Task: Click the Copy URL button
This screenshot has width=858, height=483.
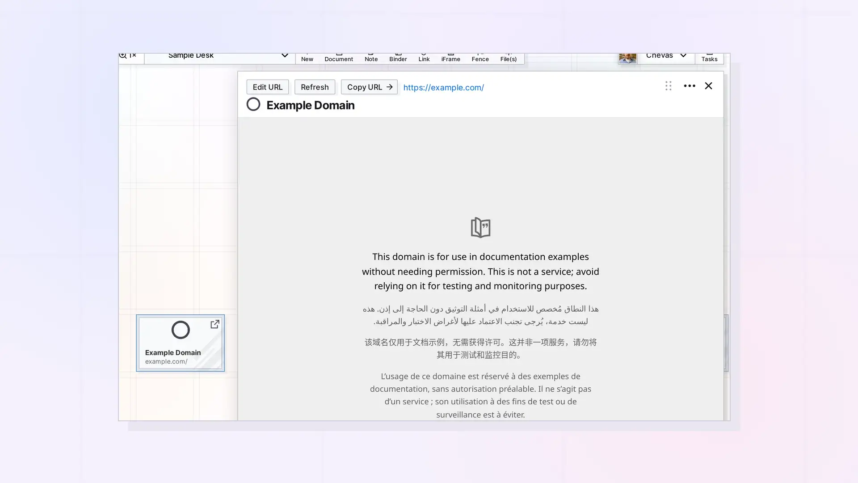Action: tap(369, 87)
